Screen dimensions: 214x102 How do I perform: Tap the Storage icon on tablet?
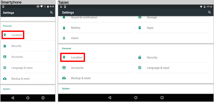140,17
